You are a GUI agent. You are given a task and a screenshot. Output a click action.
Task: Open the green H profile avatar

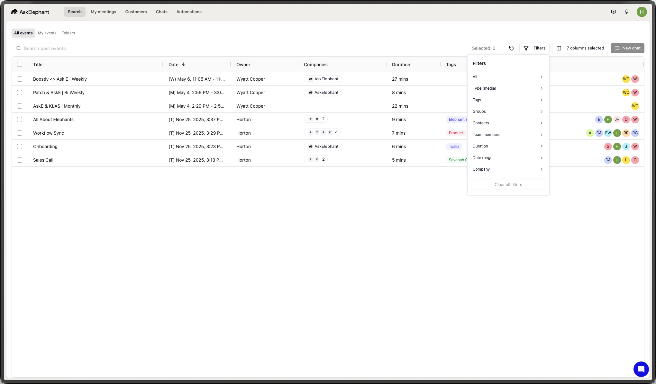[x=642, y=12]
